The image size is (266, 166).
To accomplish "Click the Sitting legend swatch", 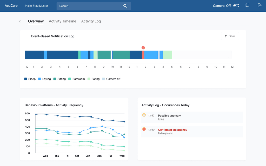I will tap(55, 79).
